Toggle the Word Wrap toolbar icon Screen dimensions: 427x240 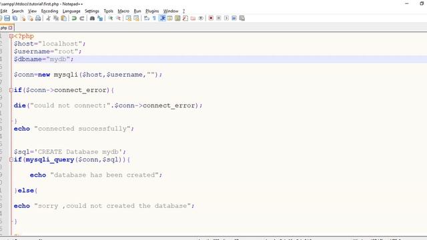click(147, 18)
